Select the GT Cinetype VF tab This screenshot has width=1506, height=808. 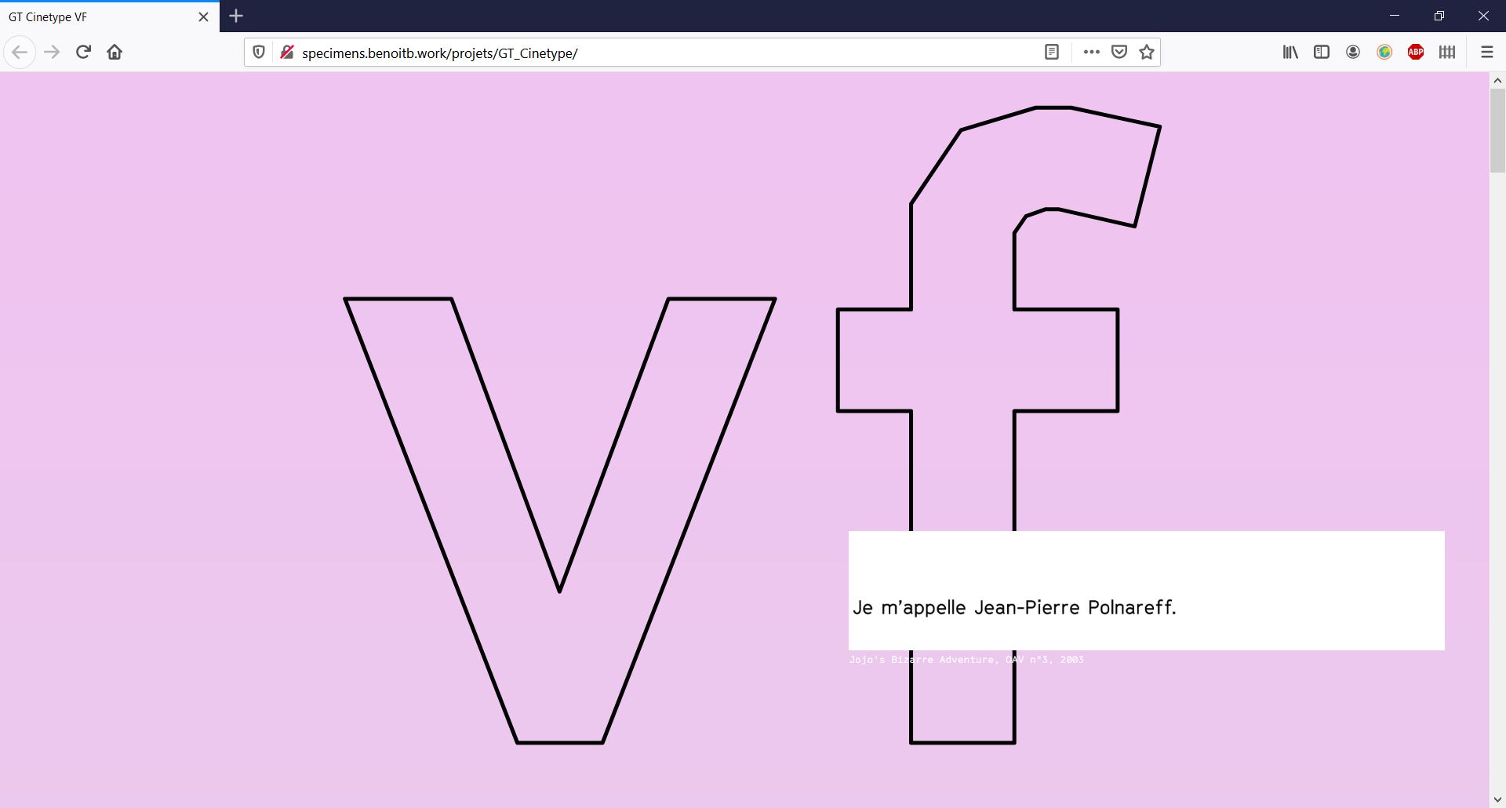[x=94, y=16]
